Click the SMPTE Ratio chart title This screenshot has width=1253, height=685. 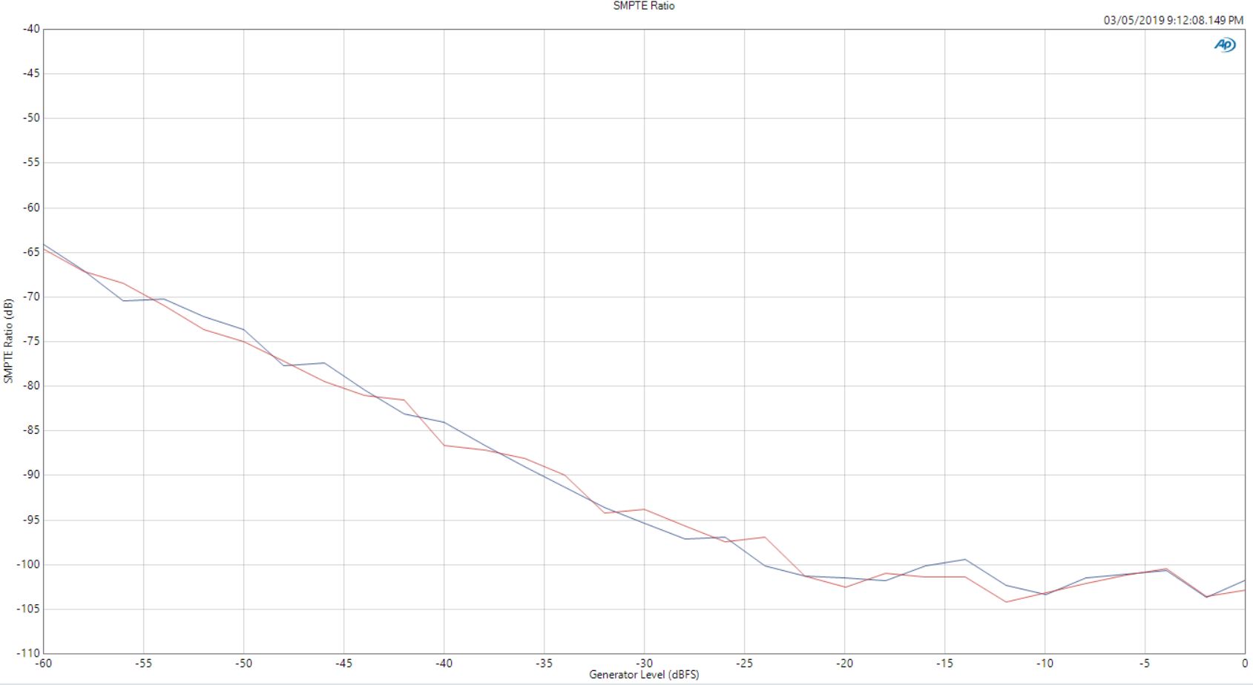click(x=643, y=6)
